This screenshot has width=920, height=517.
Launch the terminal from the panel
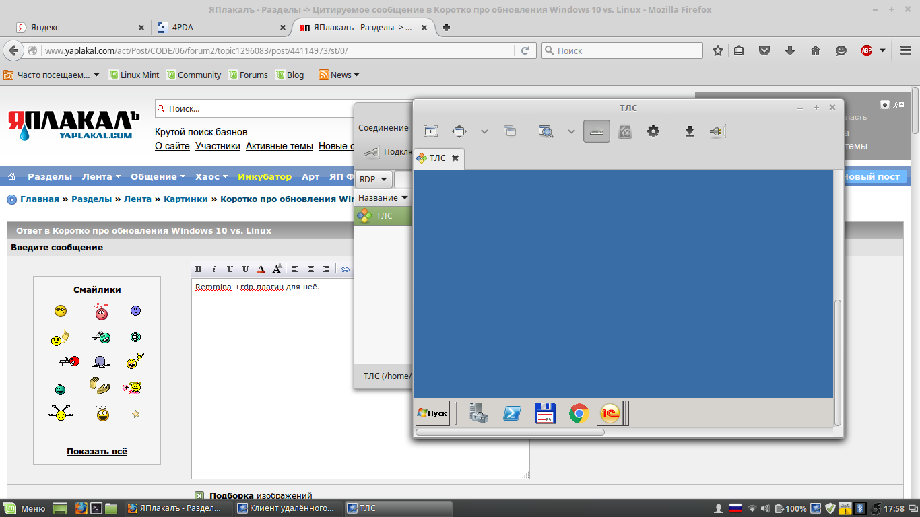pyautogui.click(x=96, y=508)
